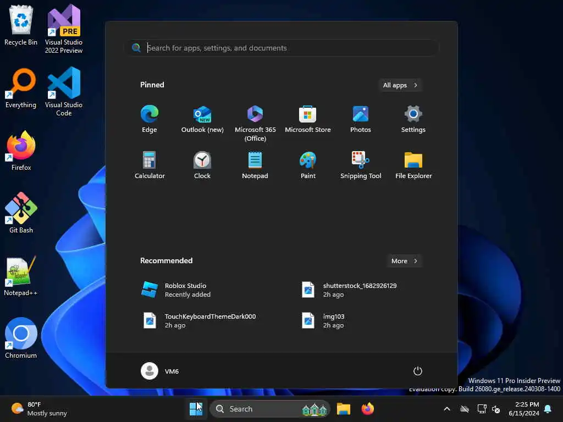
Task: Click the muted volume tray icon
Action: click(496, 409)
